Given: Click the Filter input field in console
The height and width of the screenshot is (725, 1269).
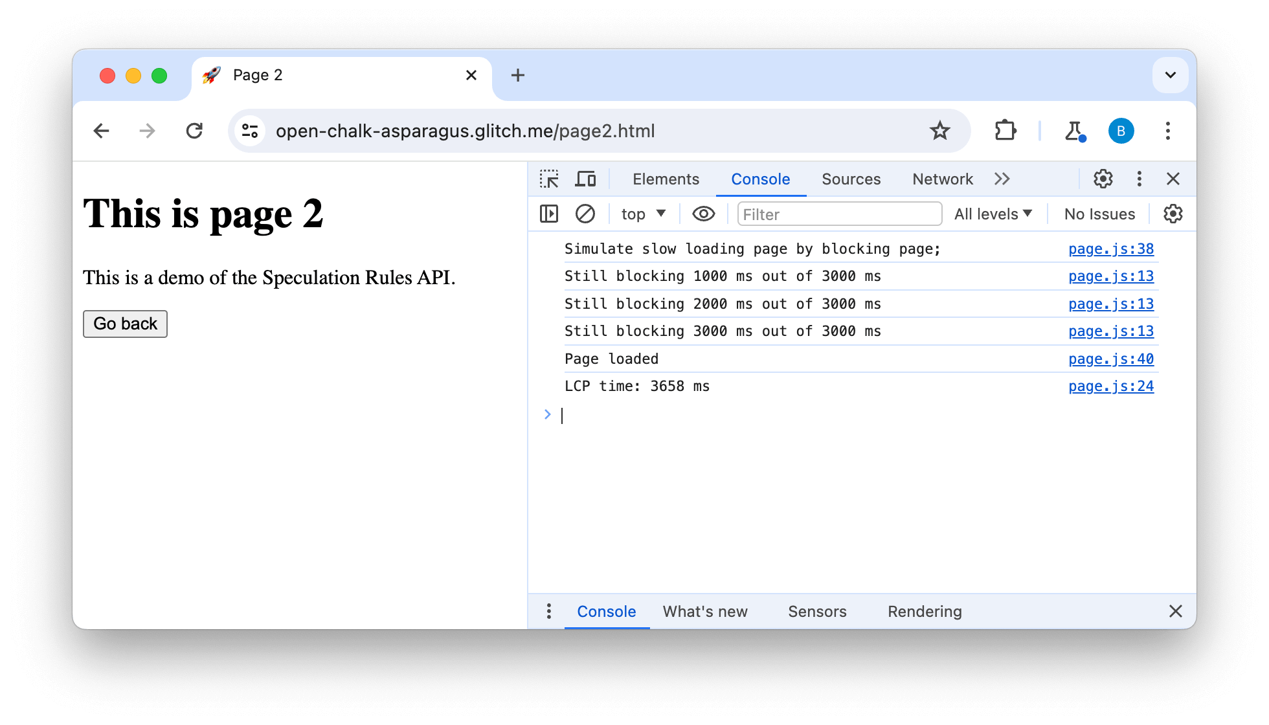Looking at the screenshot, I should pos(838,214).
